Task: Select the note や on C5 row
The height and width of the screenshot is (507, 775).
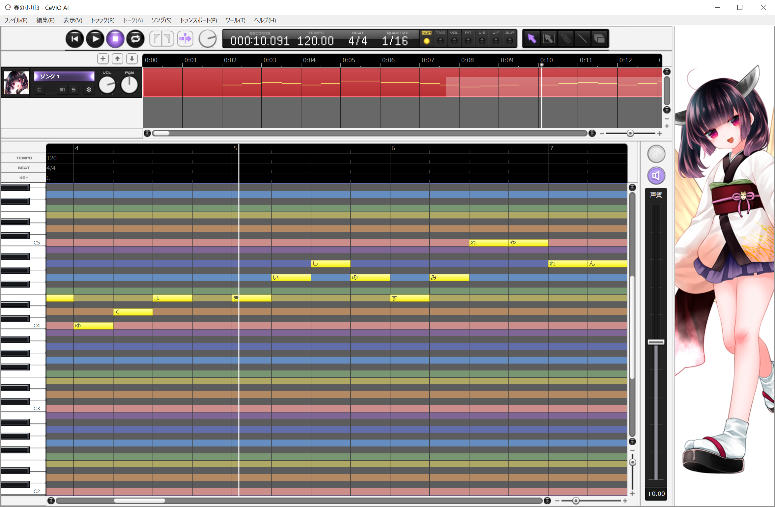Action: click(528, 243)
